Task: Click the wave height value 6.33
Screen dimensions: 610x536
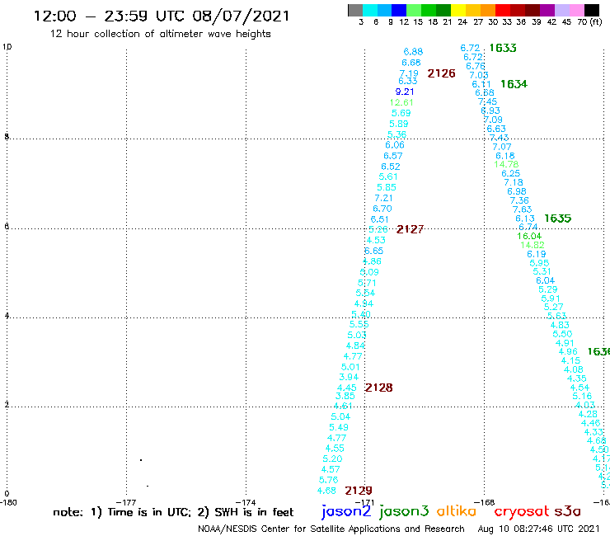Action: (x=408, y=81)
